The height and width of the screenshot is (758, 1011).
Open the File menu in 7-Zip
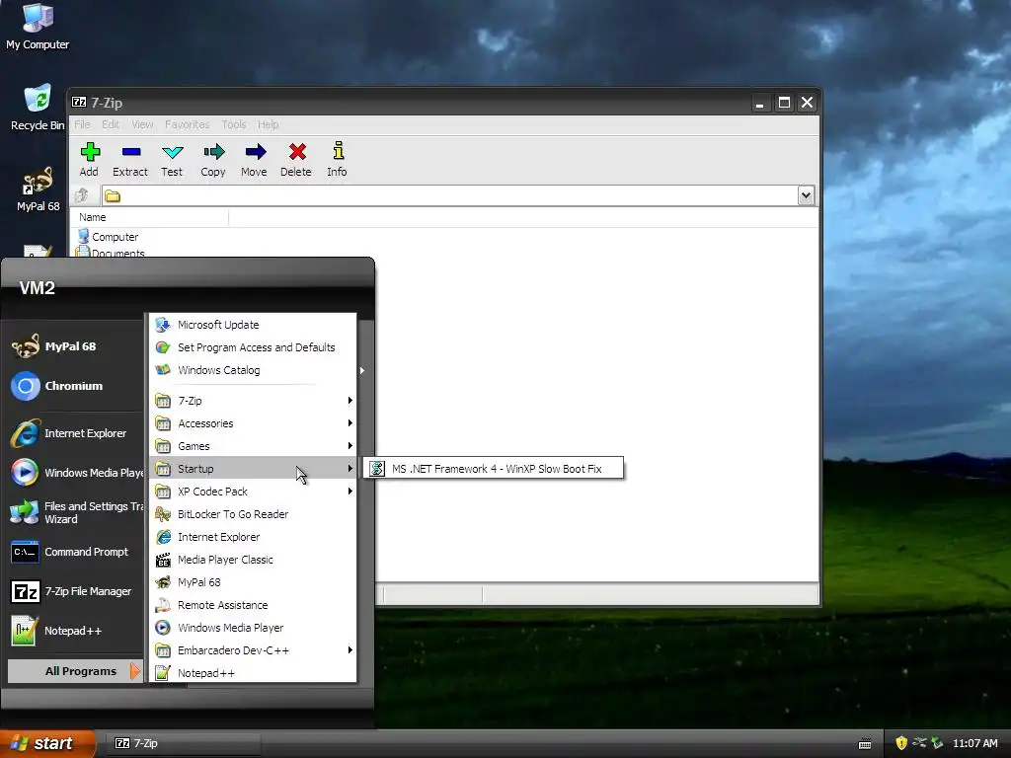click(82, 124)
